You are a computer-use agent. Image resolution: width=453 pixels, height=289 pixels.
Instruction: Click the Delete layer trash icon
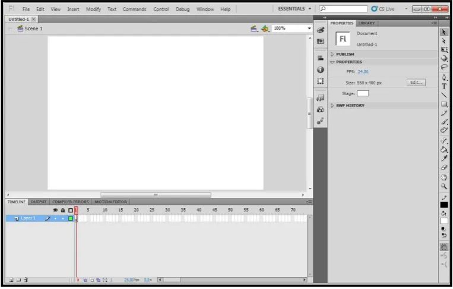coord(26,279)
